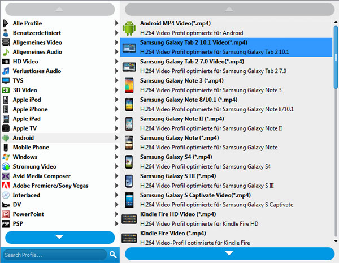This screenshot has height=263, width=339.
Task: Click the Verlustloses Audio note icon
Action: point(6,71)
